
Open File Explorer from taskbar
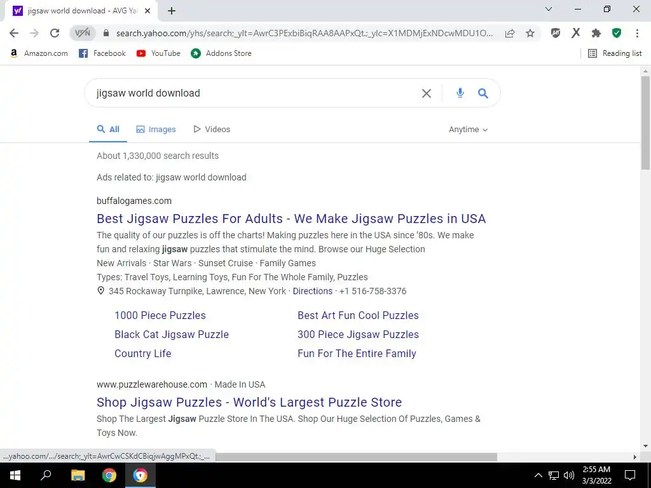tap(78, 475)
